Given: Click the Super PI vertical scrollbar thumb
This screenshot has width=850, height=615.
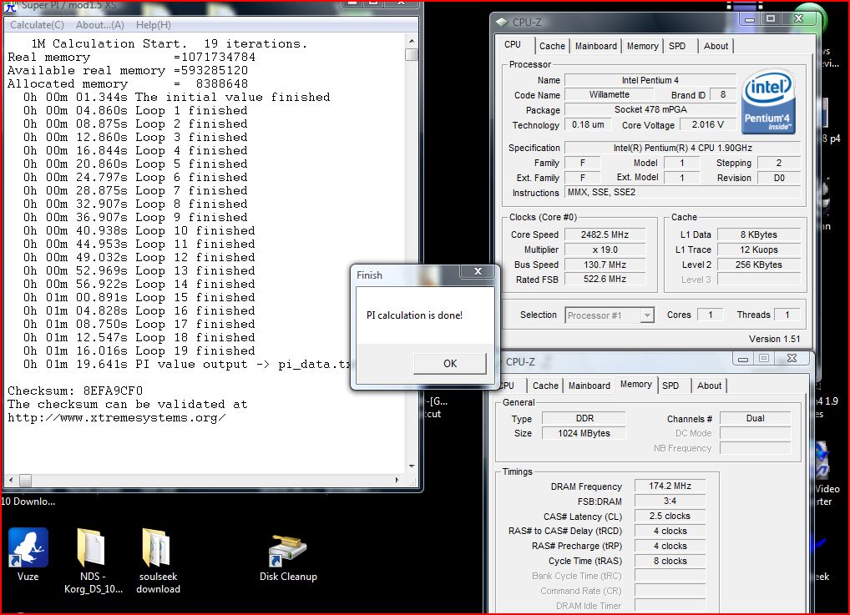Looking at the screenshot, I should 412,55.
